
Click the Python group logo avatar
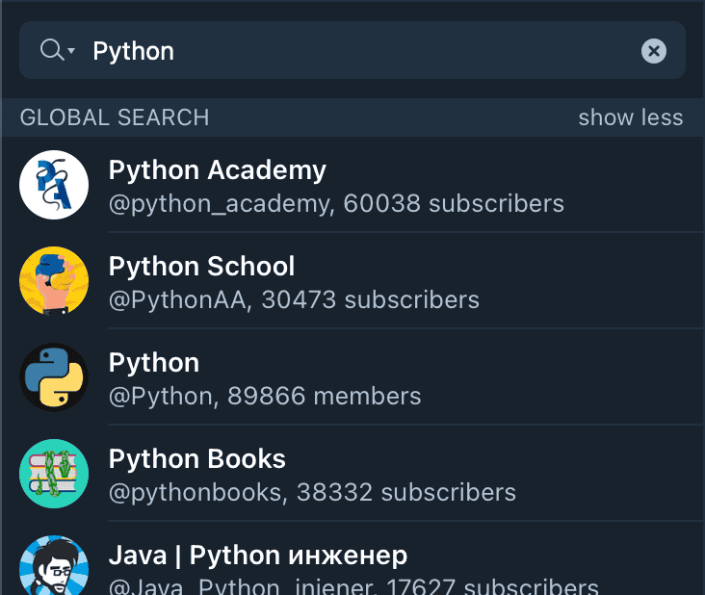54,377
